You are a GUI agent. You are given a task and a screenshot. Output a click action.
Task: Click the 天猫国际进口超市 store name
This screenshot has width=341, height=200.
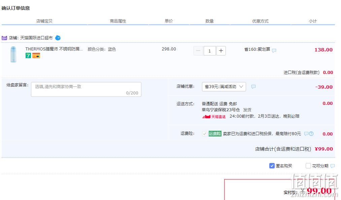[x=36, y=38]
